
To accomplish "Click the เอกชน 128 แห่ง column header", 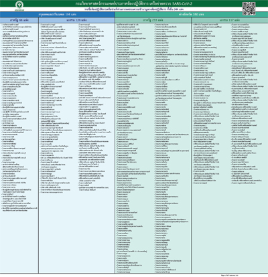I will coord(76,20).
